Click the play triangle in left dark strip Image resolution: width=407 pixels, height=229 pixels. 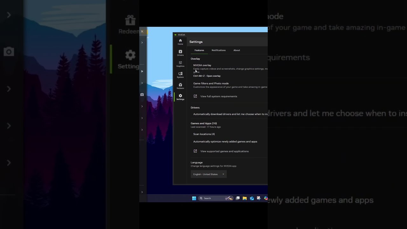point(142,71)
